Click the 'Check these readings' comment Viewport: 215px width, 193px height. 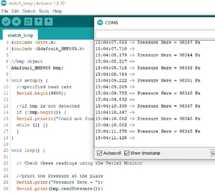pyautogui.click(x=79, y=163)
